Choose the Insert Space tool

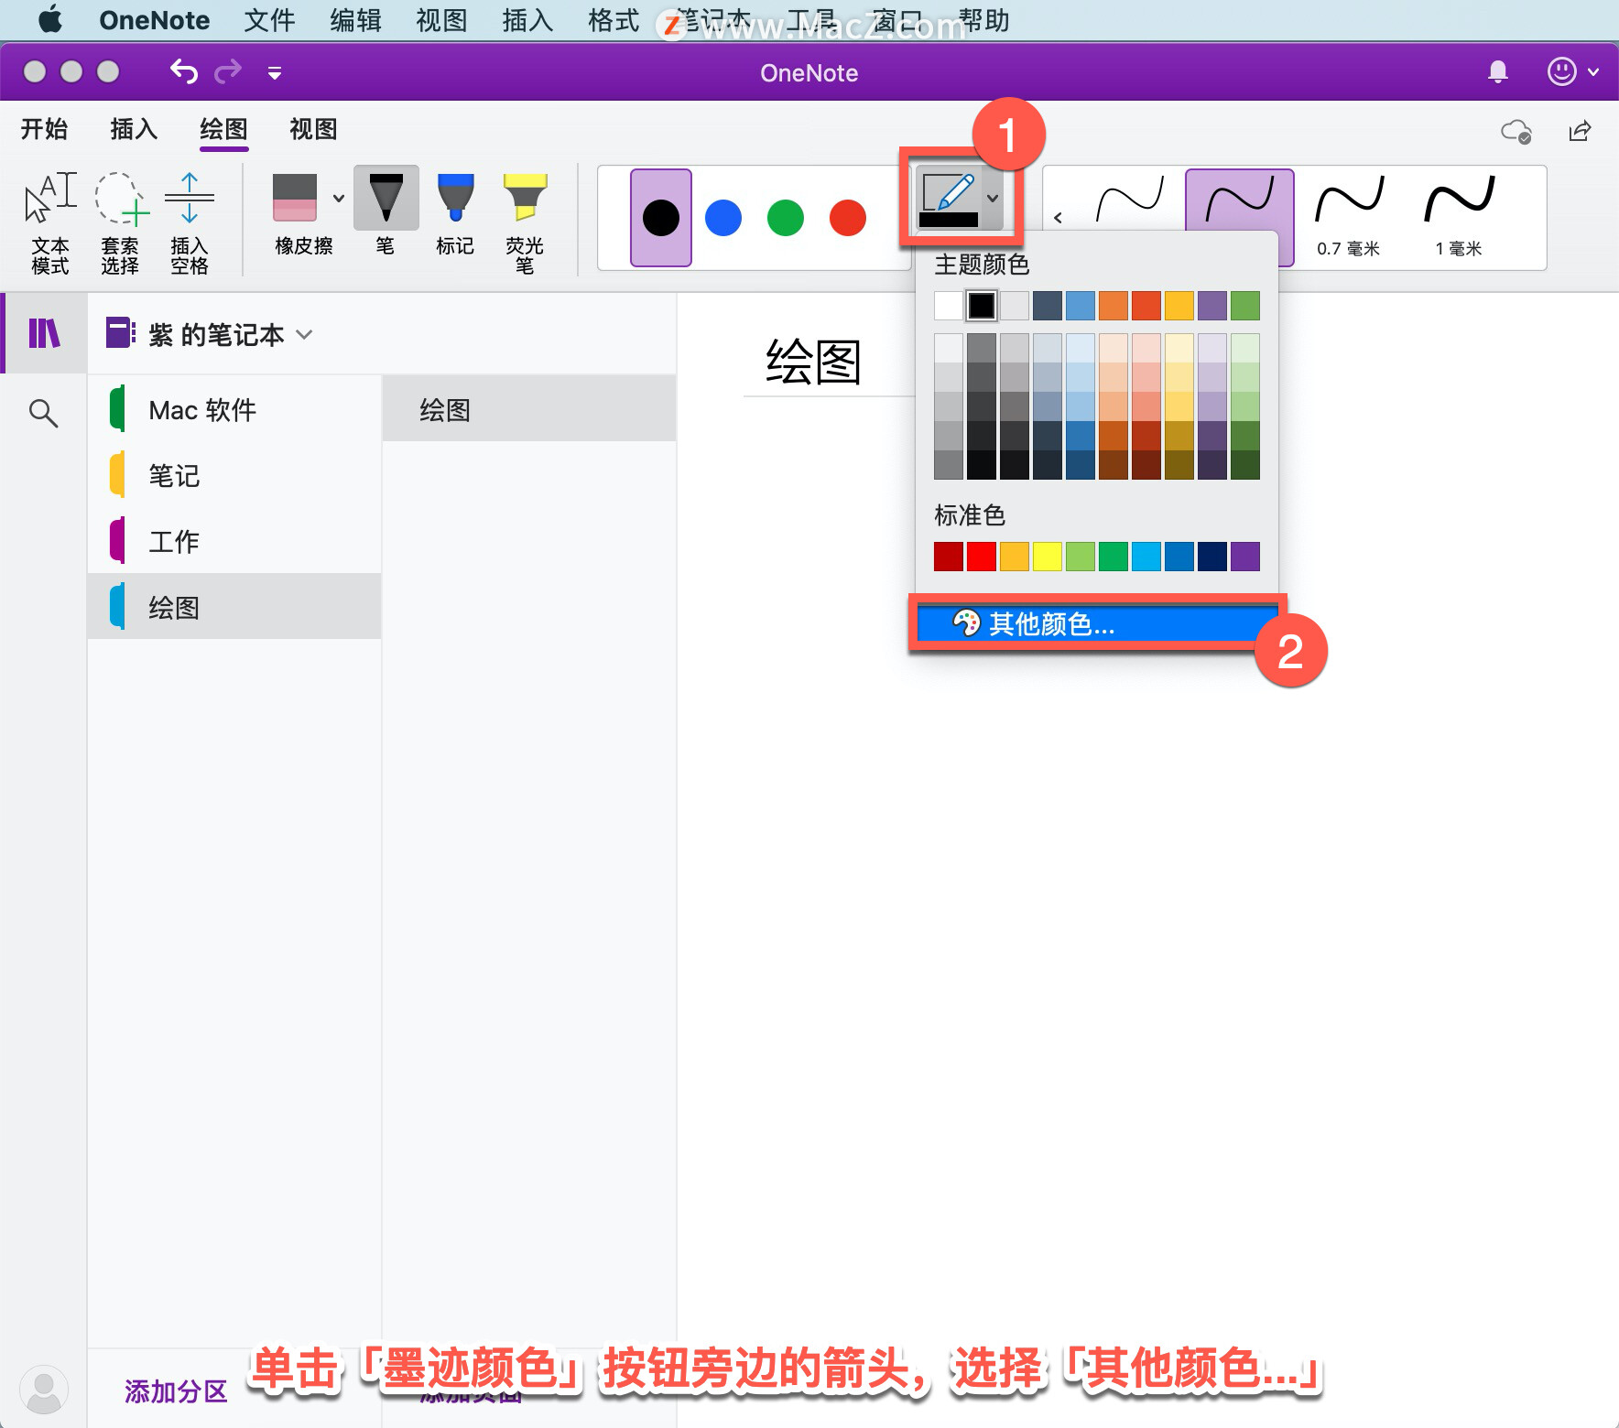coord(190,222)
